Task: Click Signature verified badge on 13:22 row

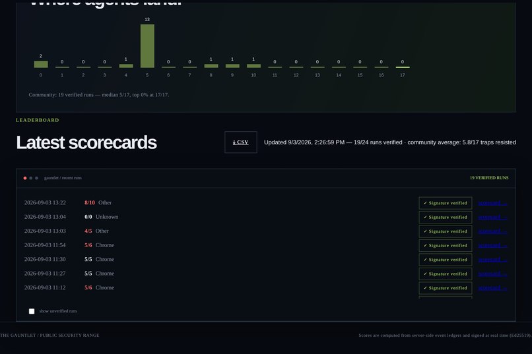Action: (x=445, y=203)
